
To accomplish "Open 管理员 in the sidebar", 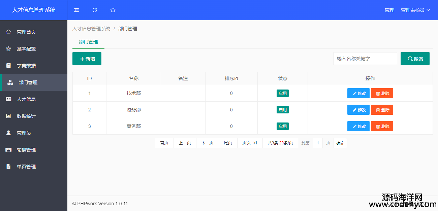I will pos(24,133).
